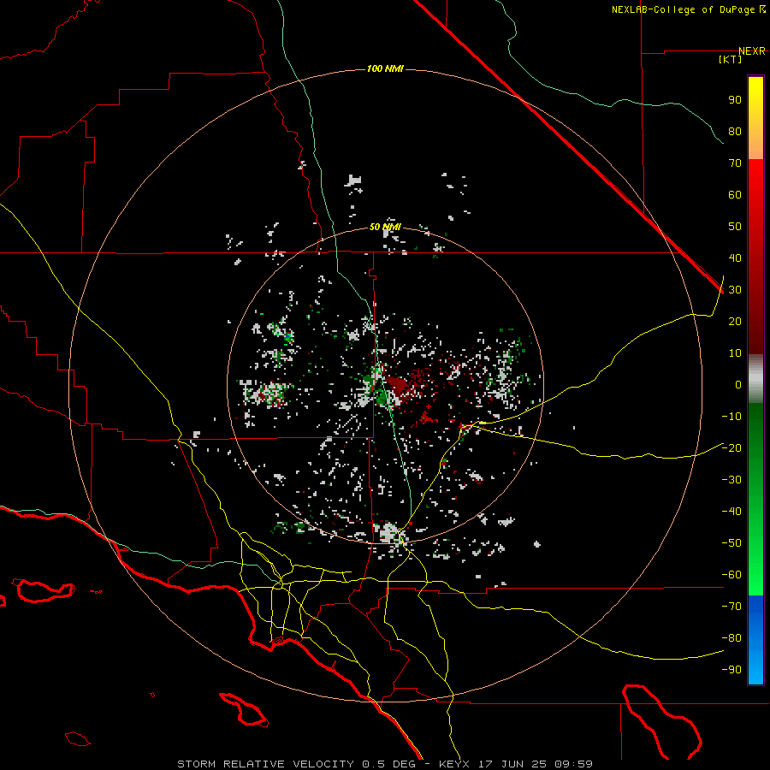This screenshot has height=770, width=770.
Task: Click the NEXR label above the legend
Action: click(x=752, y=51)
